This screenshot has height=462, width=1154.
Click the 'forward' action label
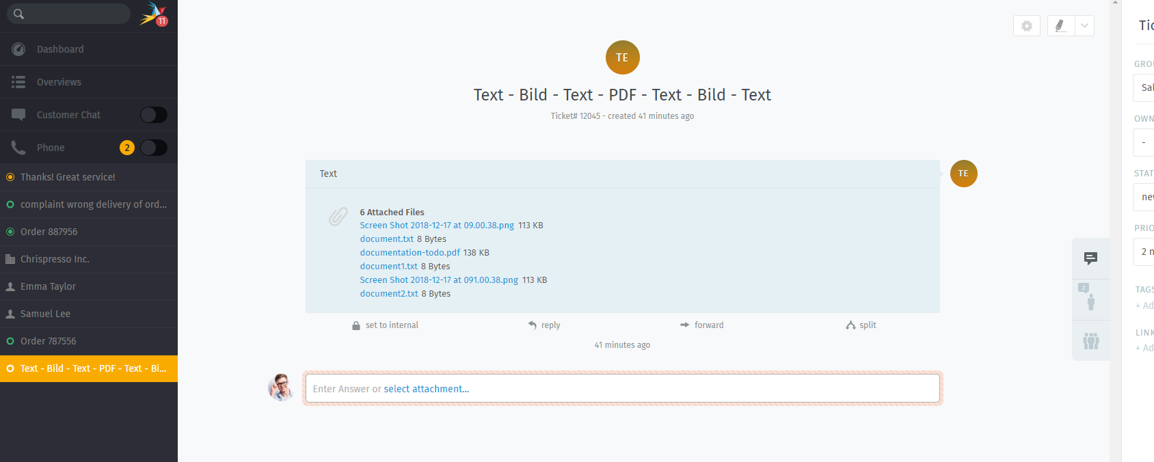pos(709,325)
